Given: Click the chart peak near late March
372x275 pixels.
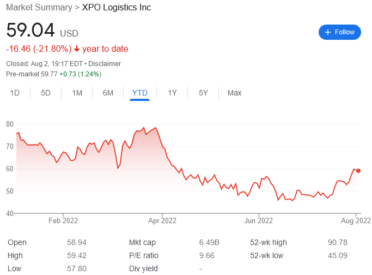Looking at the screenshot, I should pos(155,128).
